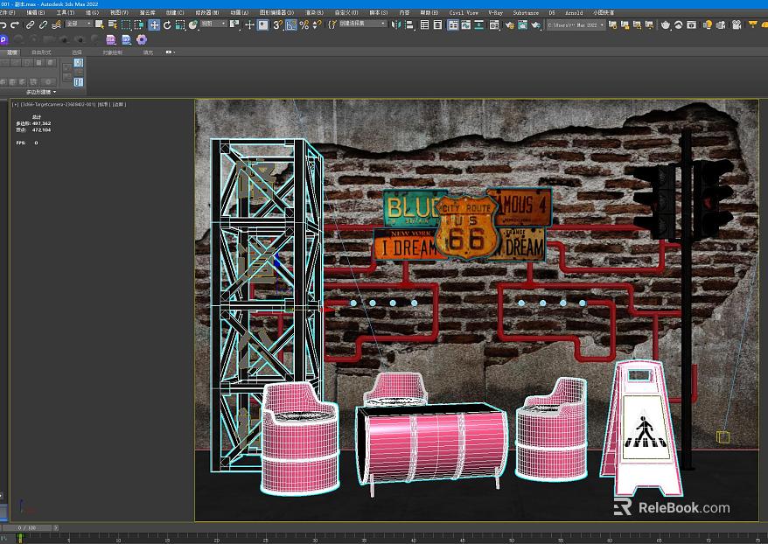Toggle the Percent Snap button
The image size is (768, 544).
(x=304, y=24)
